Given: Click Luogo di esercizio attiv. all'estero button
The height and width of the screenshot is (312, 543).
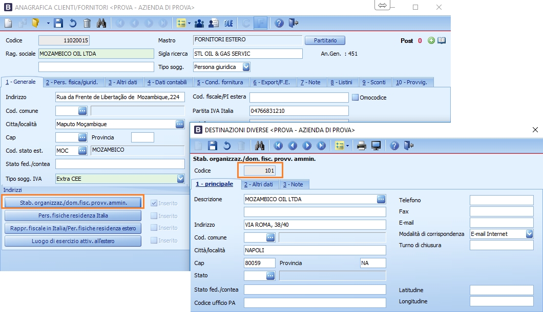Looking at the screenshot, I should [73, 241].
